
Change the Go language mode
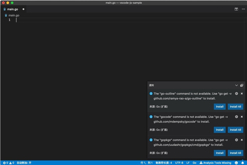[x=195, y=163]
